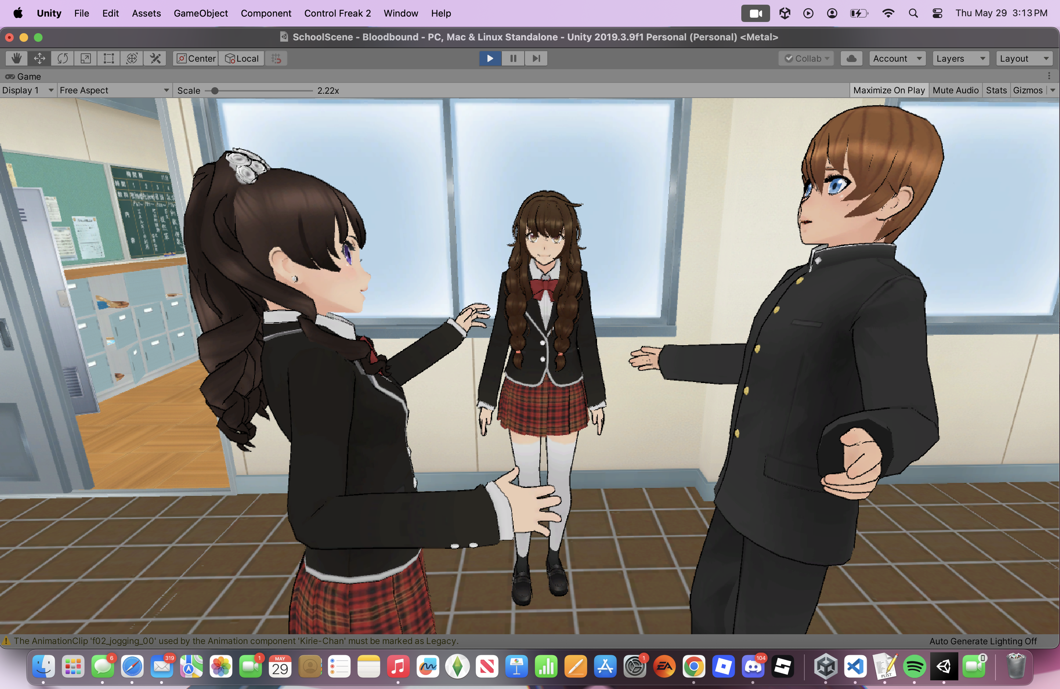The height and width of the screenshot is (689, 1060).
Task: Click the Unity Hub menu bar icon
Action: tap(785, 13)
